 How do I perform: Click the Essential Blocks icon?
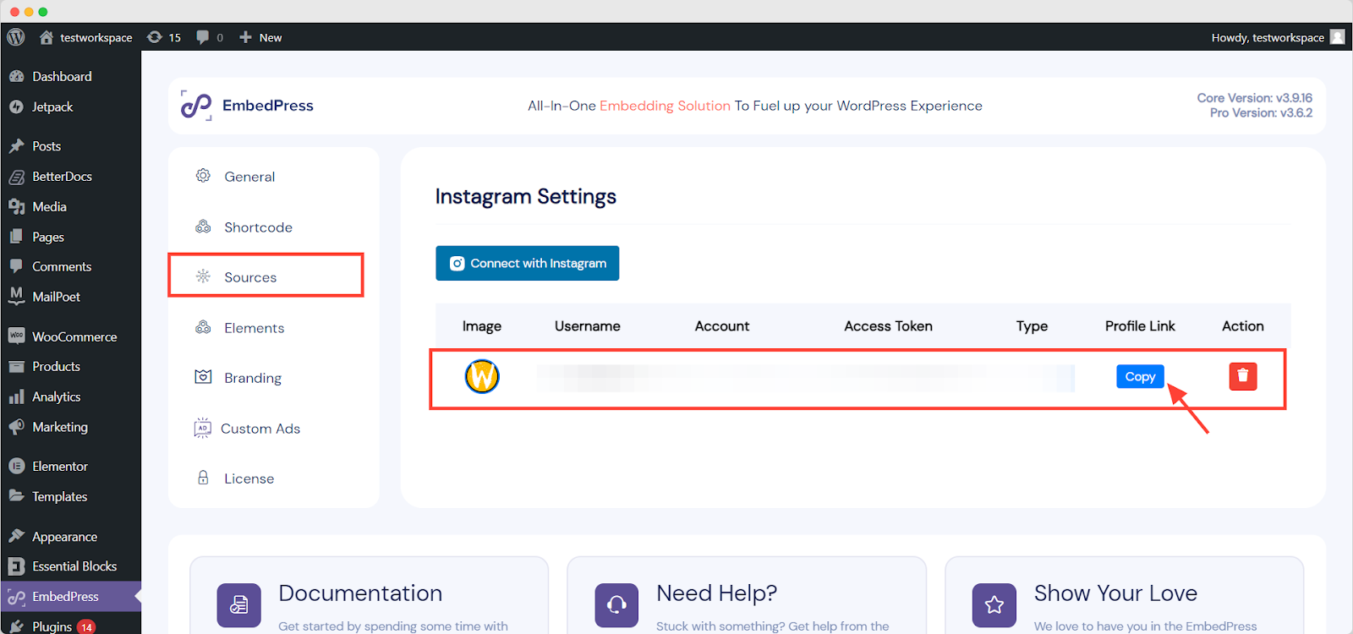pos(16,566)
